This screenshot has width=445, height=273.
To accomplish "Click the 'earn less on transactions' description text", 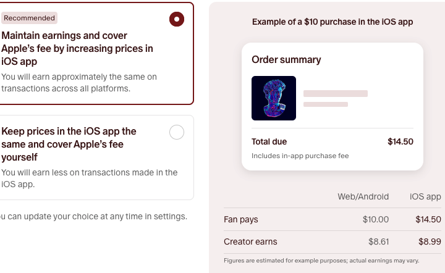I will pyautogui.click(x=89, y=178).
